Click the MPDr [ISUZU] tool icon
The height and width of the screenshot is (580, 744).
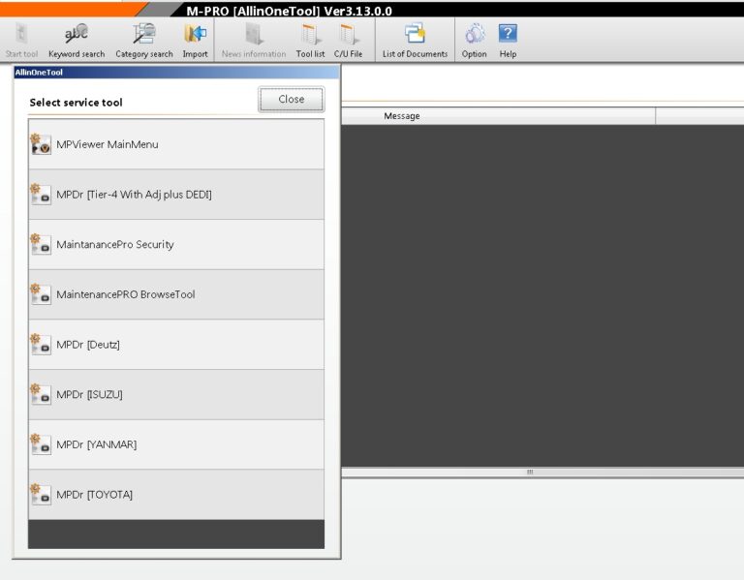[41, 394]
